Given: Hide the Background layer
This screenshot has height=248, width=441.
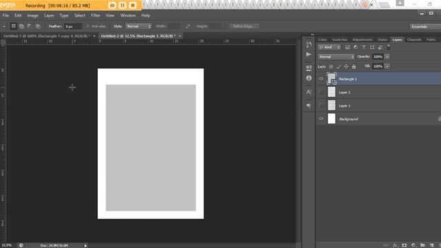Looking at the screenshot, I should click(321, 118).
